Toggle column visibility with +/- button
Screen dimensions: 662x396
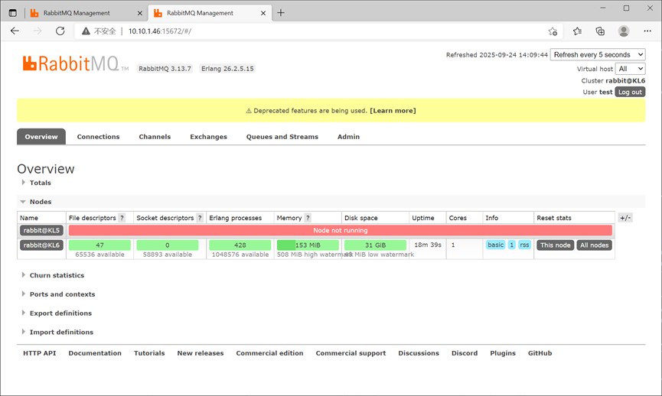pos(625,218)
